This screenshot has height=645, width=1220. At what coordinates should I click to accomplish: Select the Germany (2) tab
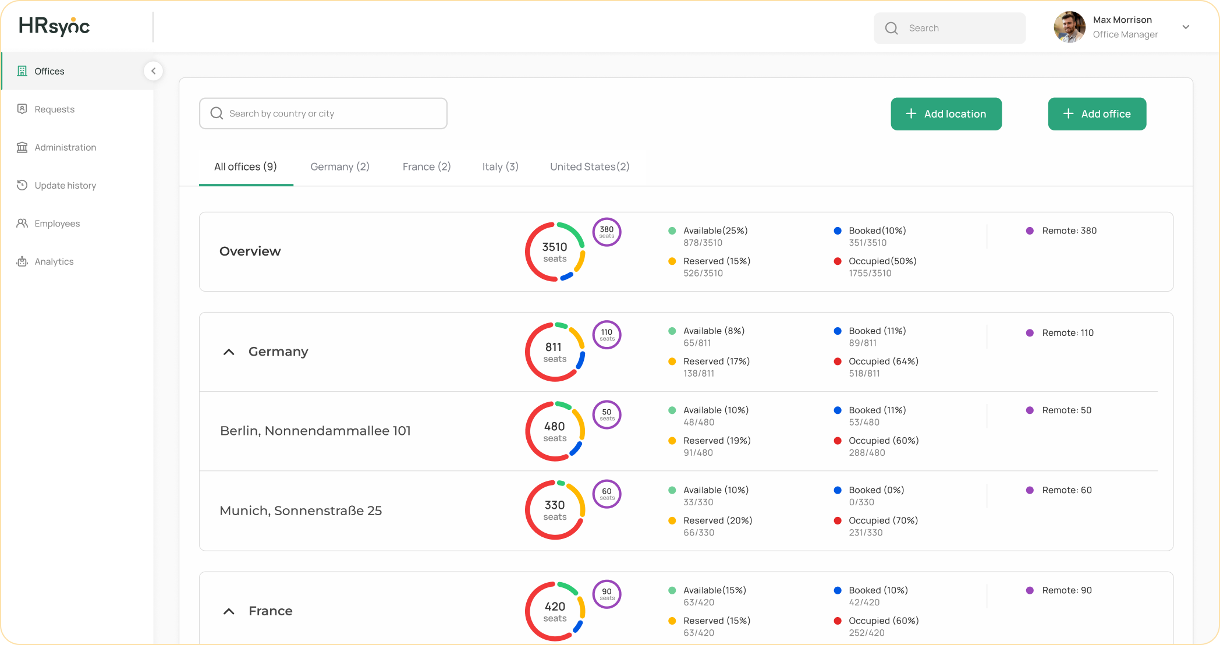pyautogui.click(x=340, y=167)
